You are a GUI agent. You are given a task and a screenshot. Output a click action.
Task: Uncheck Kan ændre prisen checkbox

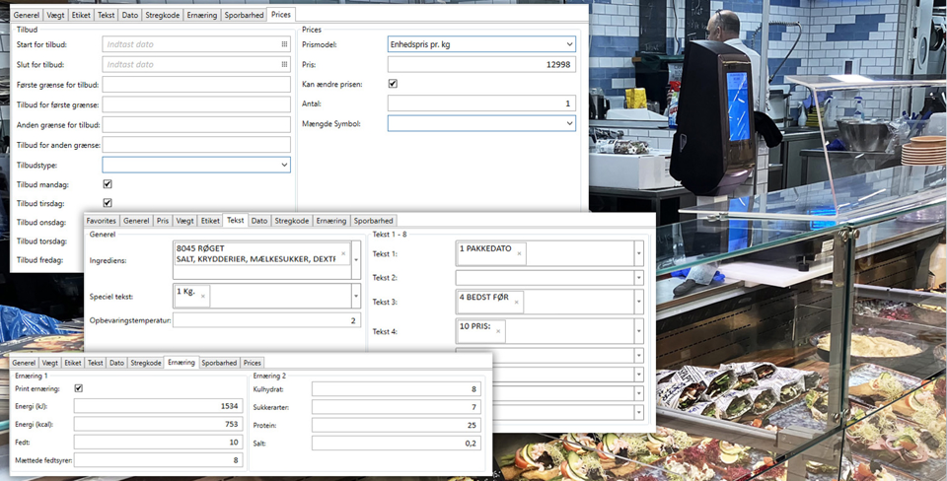(393, 85)
